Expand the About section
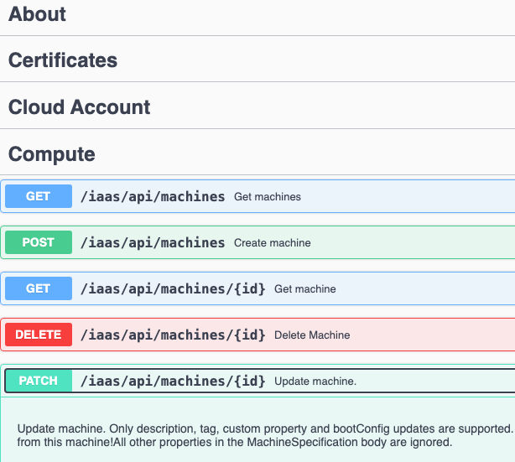Viewport: 515px width, 462px height. [38, 14]
